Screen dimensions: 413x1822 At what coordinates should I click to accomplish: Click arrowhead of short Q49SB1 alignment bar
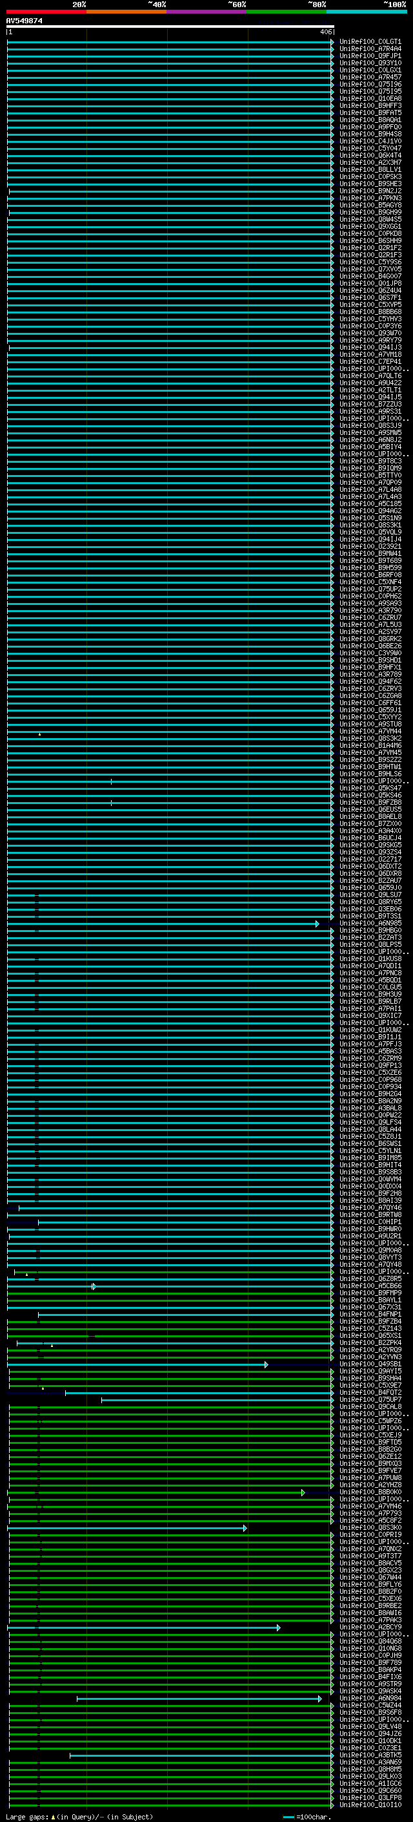266,1365
